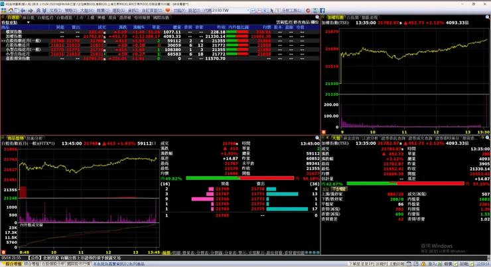Switch to the 選擇權 tab
491x267 pixels.
point(125,17)
